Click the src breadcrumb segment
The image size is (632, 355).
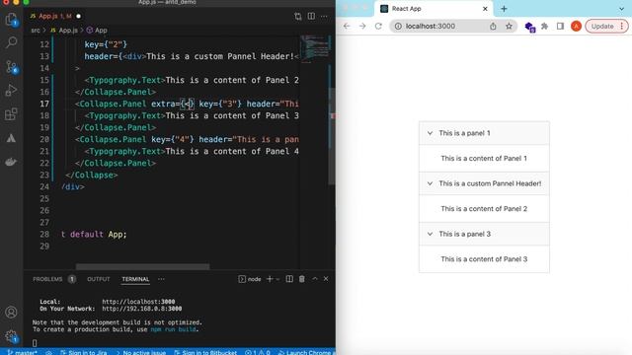pyautogui.click(x=36, y=31)
